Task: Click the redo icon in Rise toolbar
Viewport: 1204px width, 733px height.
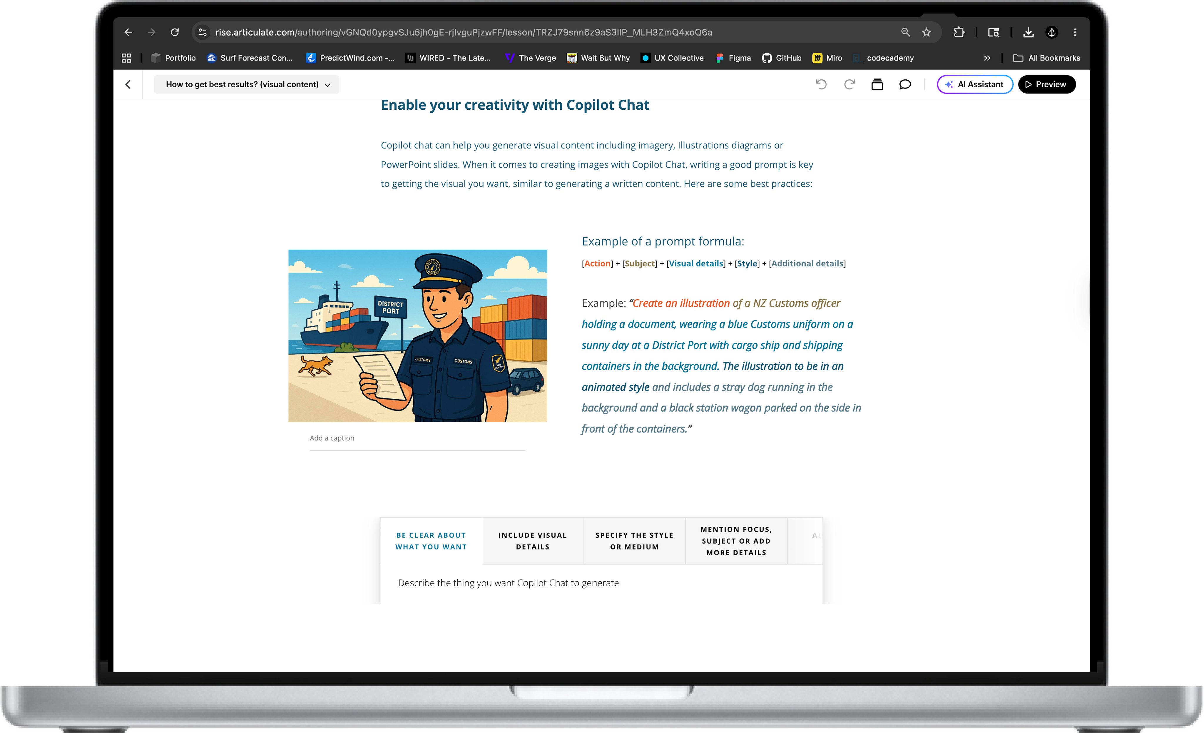Action: [x=849, y=85]
